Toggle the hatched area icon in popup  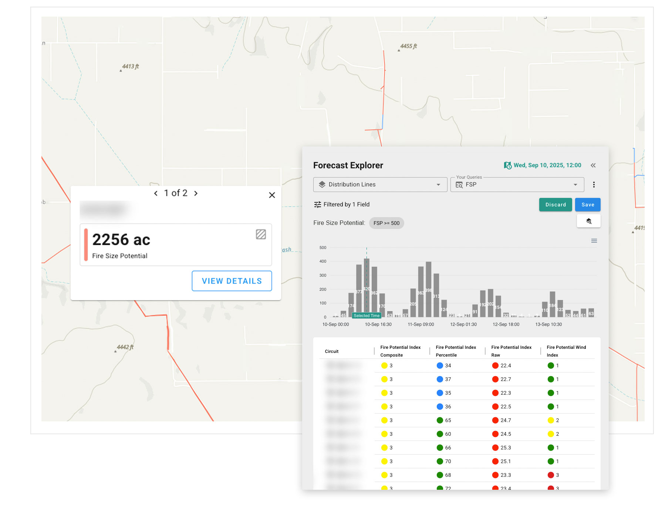click(x=261, y=234)
